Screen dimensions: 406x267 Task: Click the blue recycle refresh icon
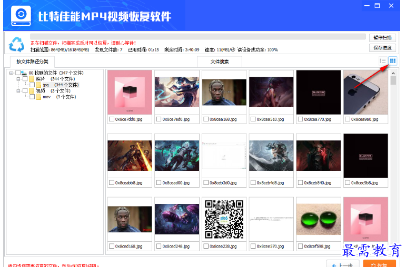click(16, 44)
